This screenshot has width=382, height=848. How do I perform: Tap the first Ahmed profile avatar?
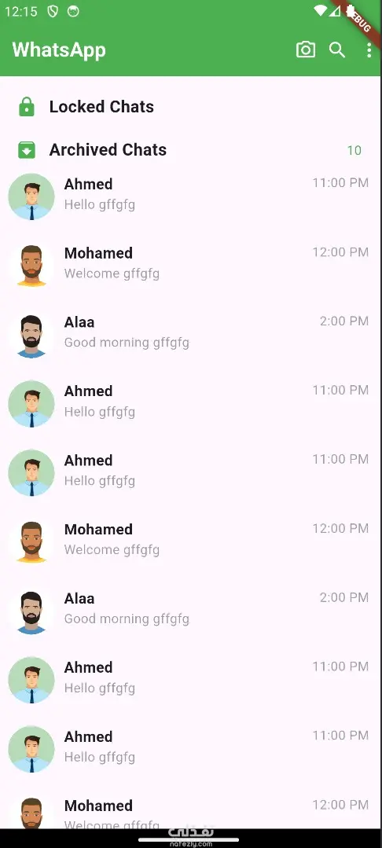(x=31, y=196)
